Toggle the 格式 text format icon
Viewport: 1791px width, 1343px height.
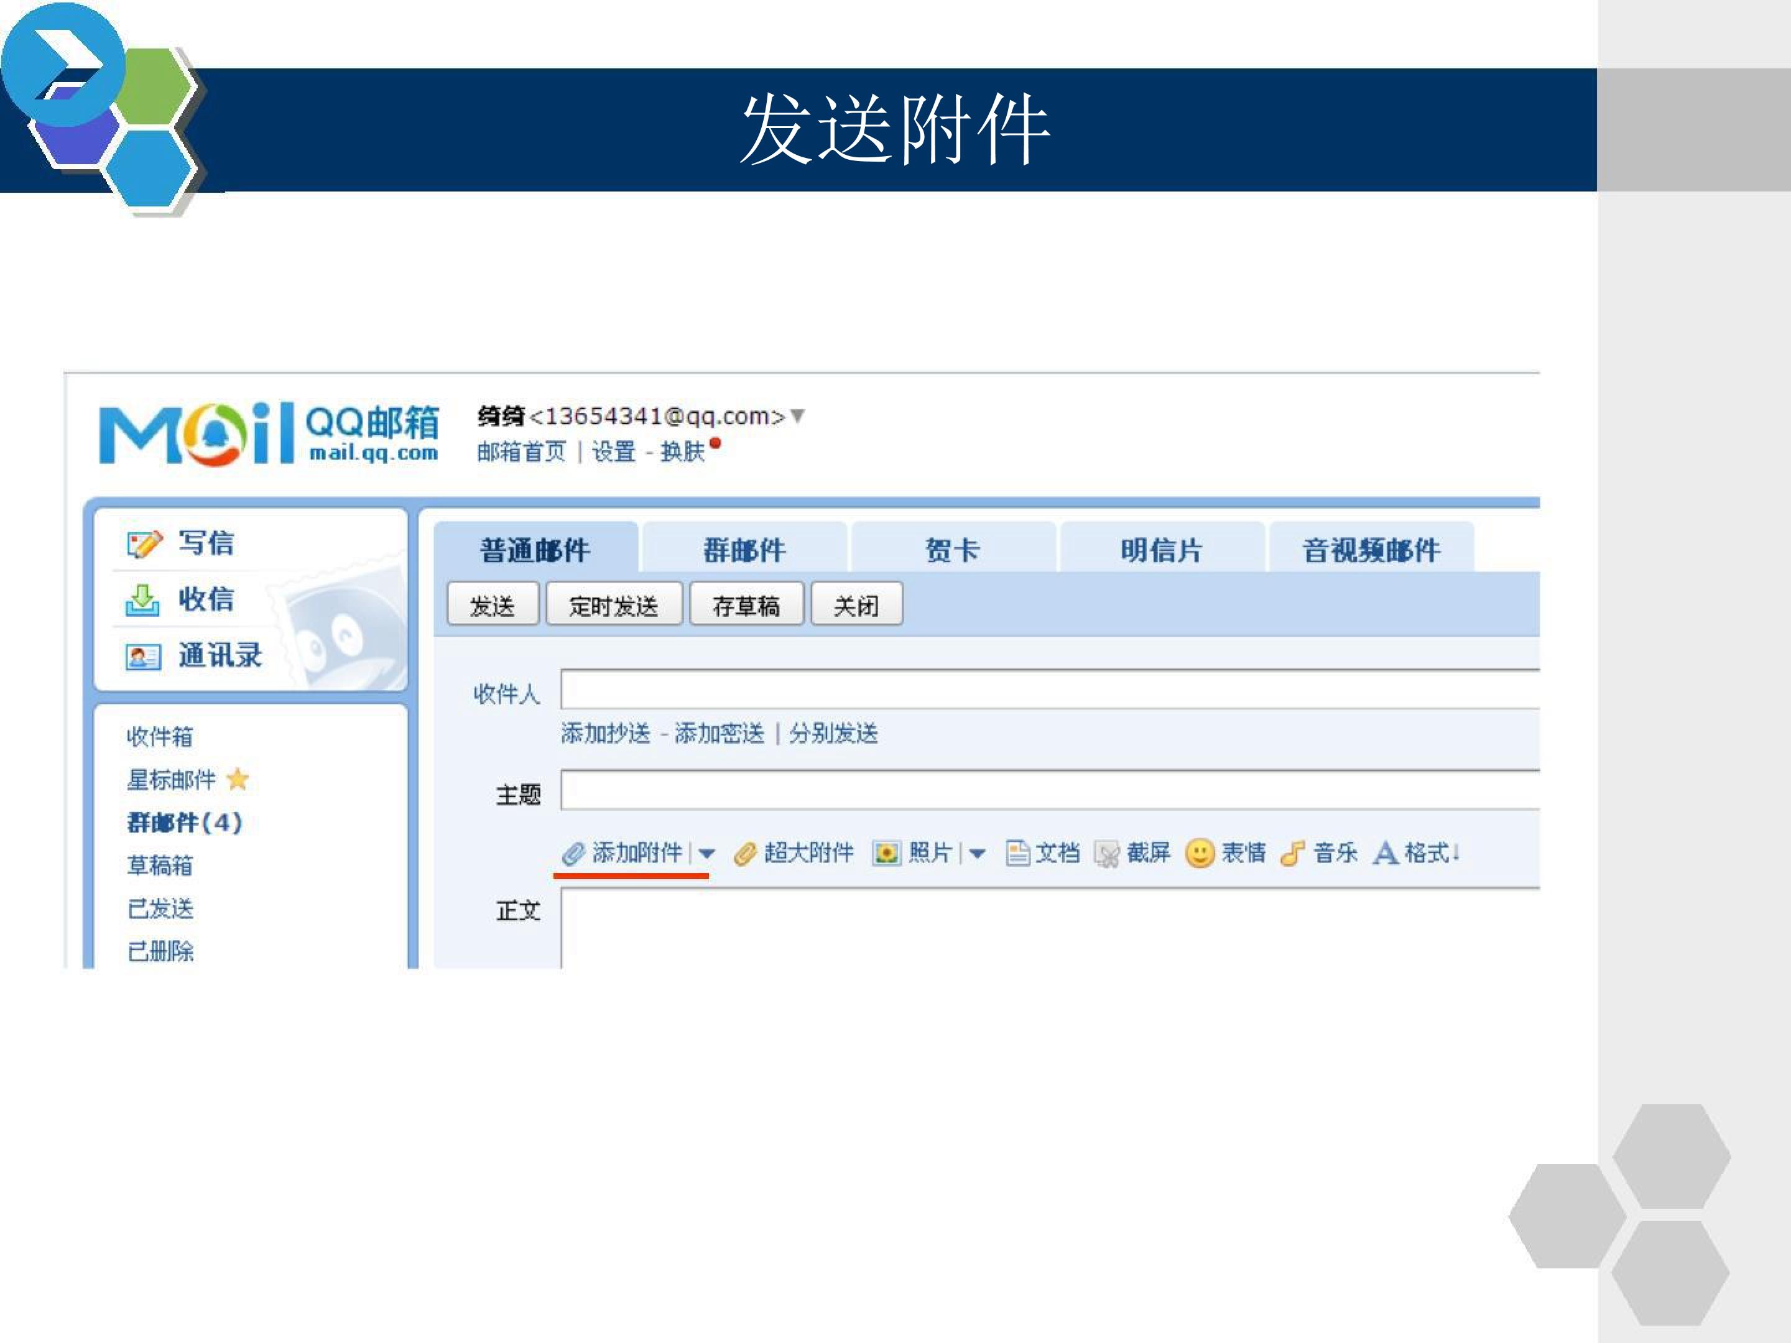point(1386,852)
